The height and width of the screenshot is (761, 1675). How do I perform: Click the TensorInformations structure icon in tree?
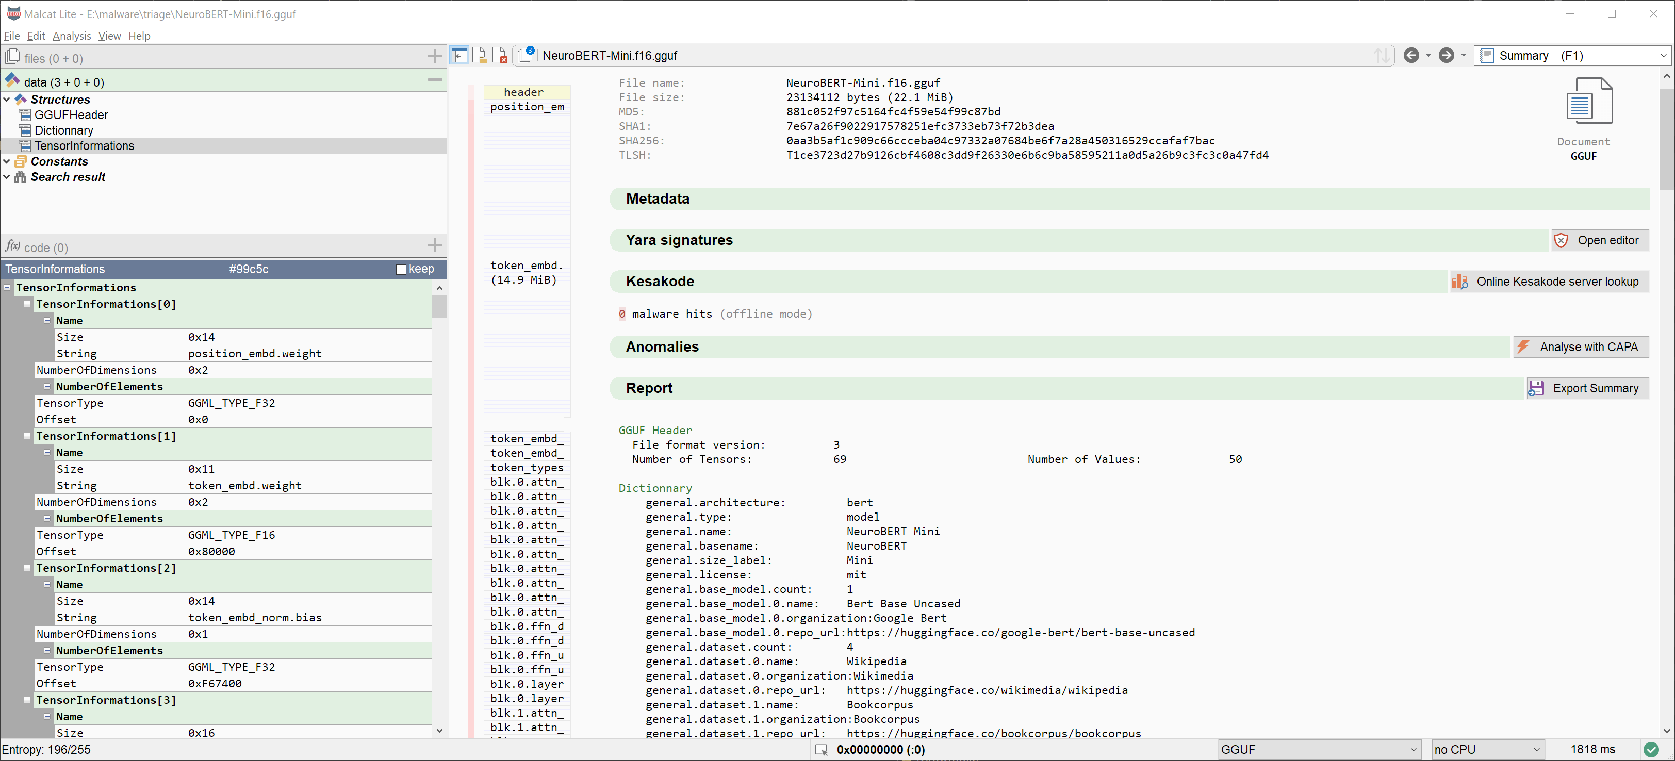point(25,146)
